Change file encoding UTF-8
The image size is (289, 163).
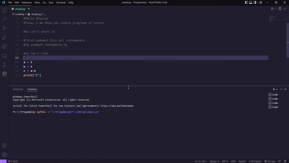[225, 161]
